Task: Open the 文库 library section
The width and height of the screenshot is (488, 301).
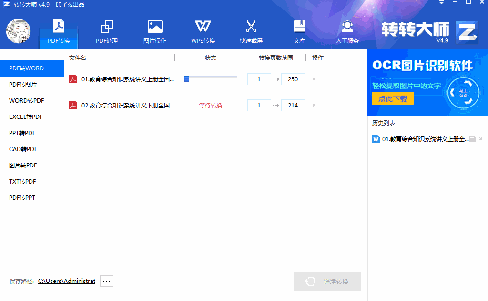Action: pyautogui.click(x=299, y=32)
